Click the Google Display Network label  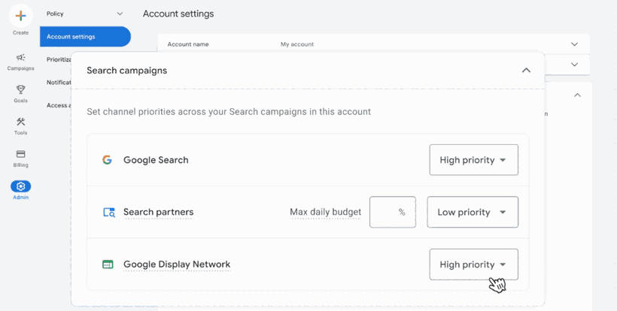[x=177, y=264]
